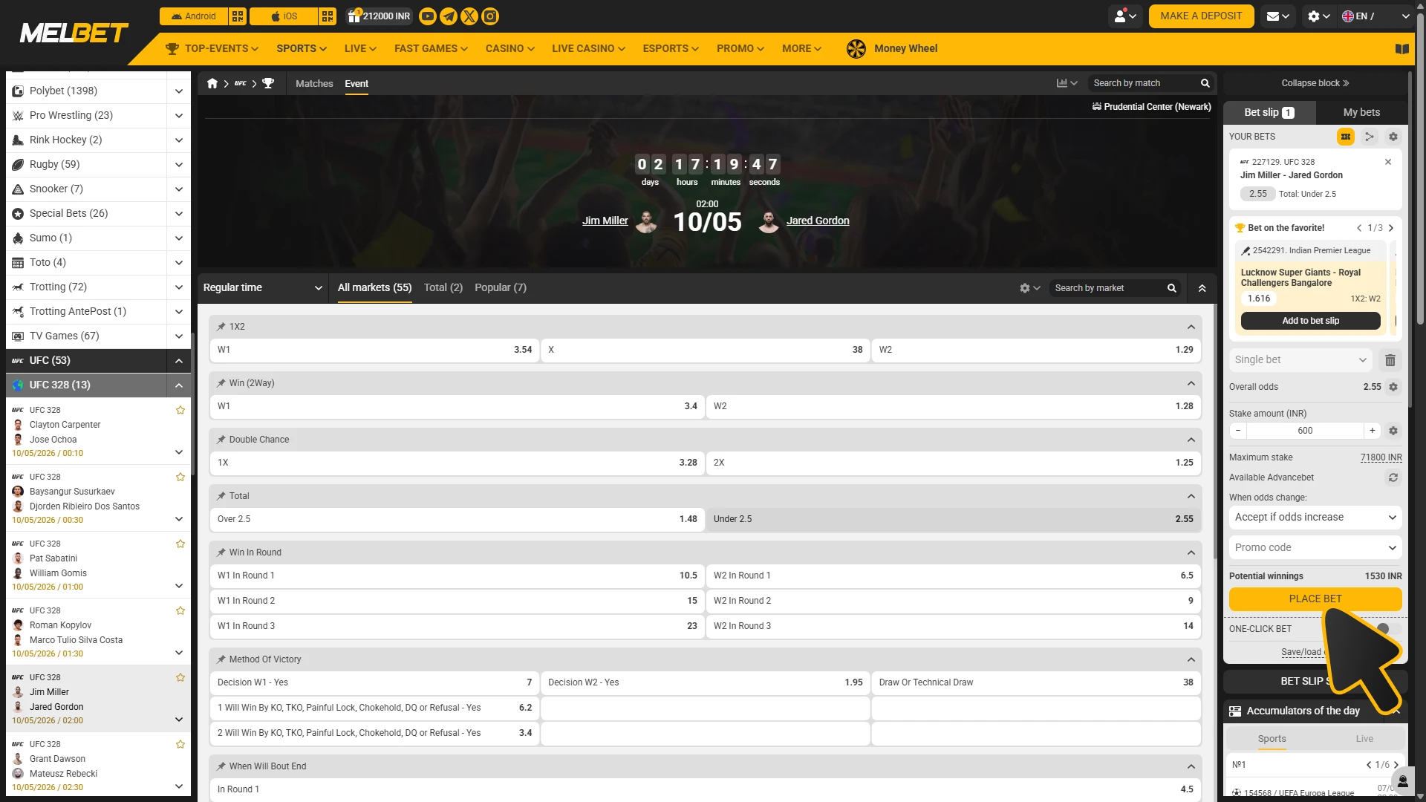
Task: Collapse all markets double-chevron icon
Action: click(1202, 288)
